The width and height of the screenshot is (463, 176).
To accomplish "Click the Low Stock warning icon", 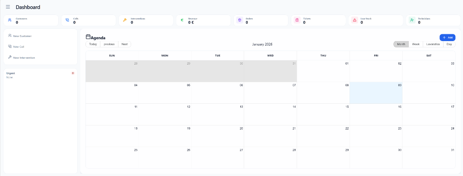I will coord(354,20).
